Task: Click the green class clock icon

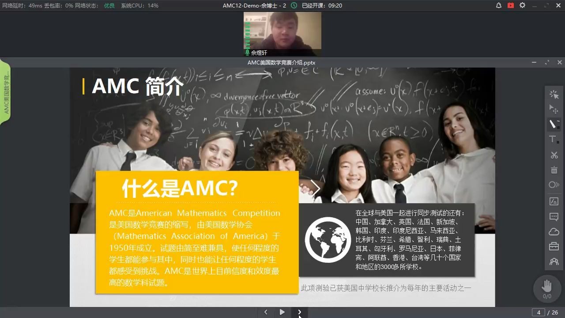Action: pyautogui.click(x=294, y=5)
